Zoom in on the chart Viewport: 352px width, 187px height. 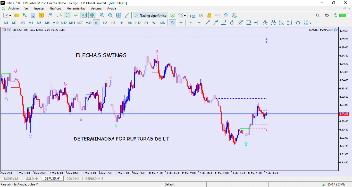tap(102, 15)
